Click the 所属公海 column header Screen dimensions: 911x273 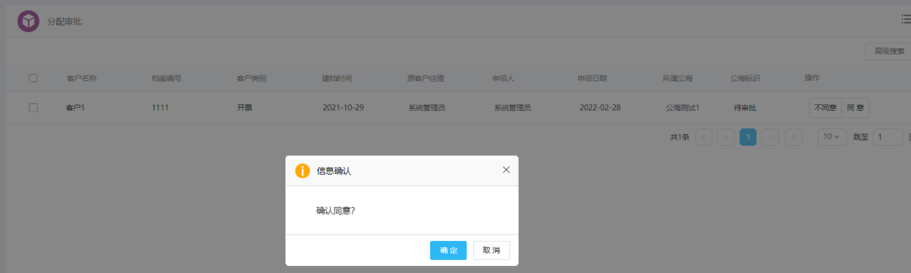(678, 78)
